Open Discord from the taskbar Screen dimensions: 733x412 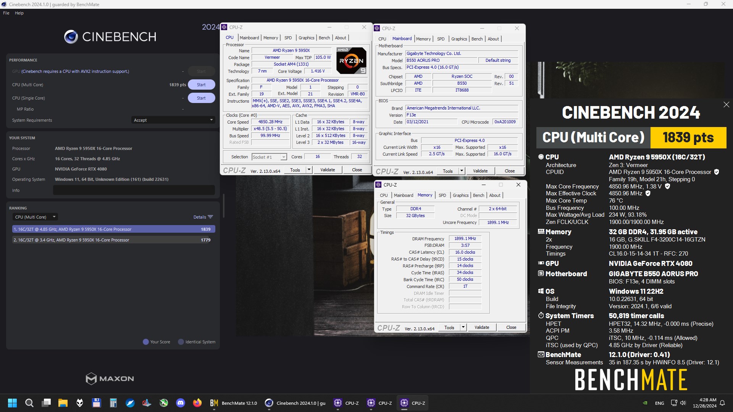click(181, 403)
